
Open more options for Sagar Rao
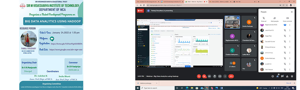pyautogui.click(x=290, y=36)
